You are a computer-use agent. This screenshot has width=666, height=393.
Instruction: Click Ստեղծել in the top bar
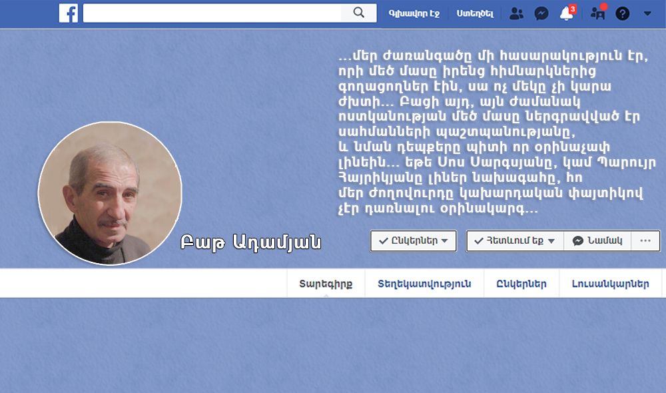[475, 13]
